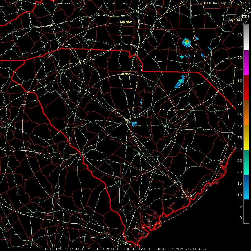Select the yellow segment of the VIL scale
251x251 pixels.
pyautogui.click(x=246, y=137)
